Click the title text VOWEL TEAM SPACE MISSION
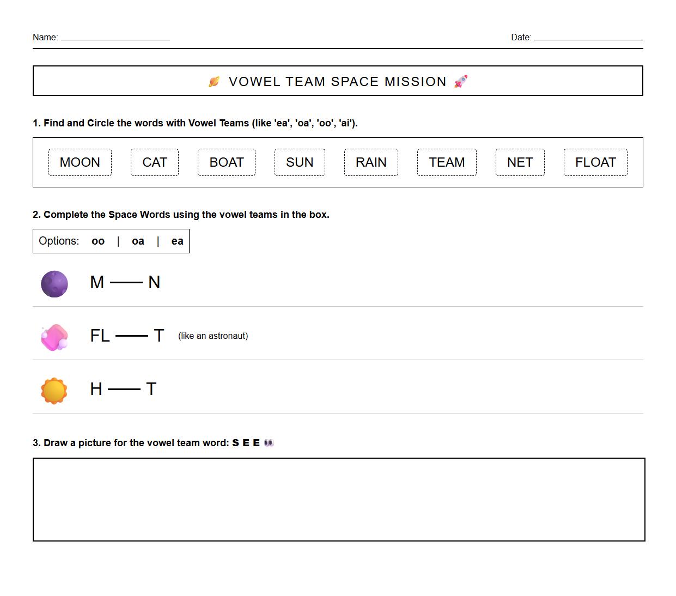The image size is (676, 596). pyautogui.click(x=337, y=81)
